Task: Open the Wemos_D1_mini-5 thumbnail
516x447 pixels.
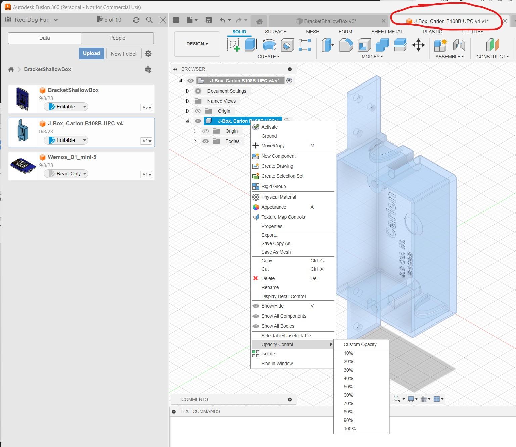Action: (23, 166)
